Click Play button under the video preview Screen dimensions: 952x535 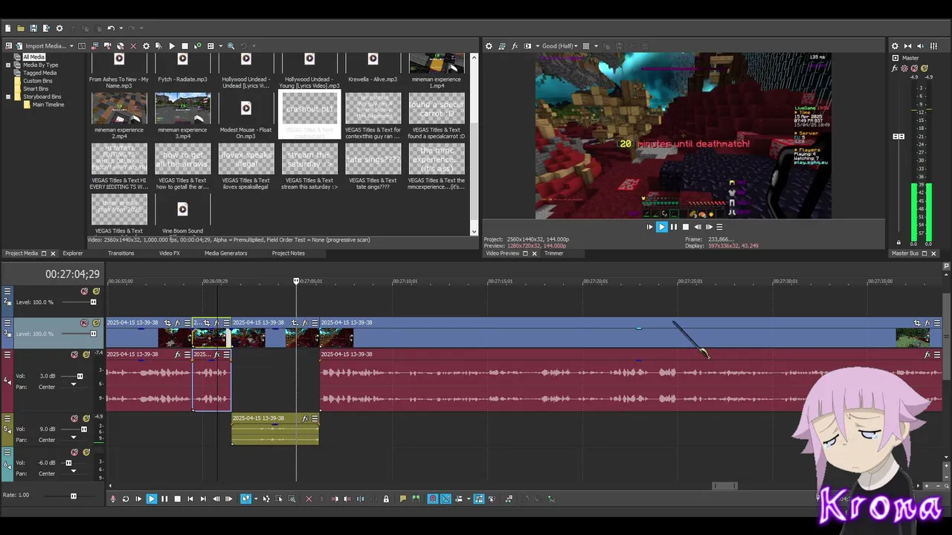(x=661, y=227)
